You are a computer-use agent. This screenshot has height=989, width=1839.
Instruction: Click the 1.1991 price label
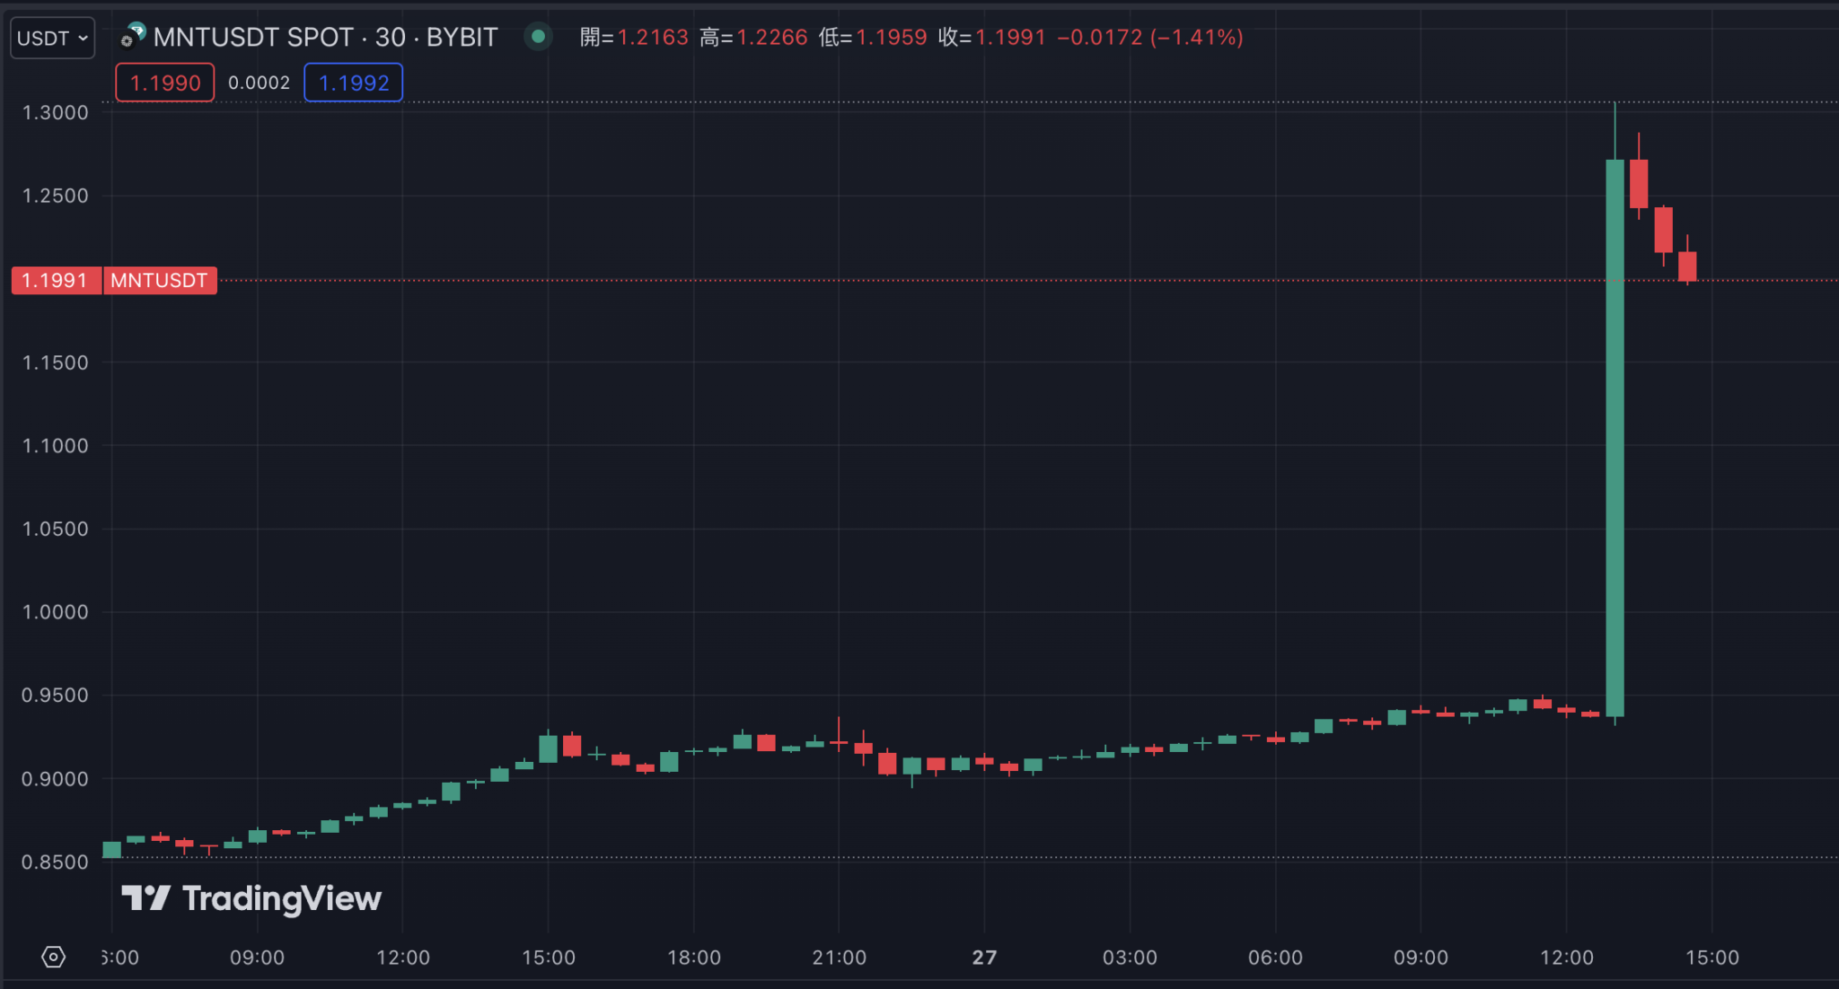tap(56, 280)
